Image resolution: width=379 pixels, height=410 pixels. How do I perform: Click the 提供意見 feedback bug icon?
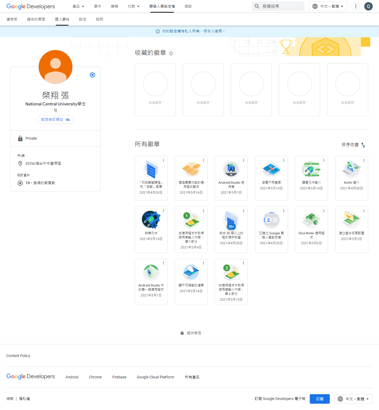tap(182, 333)
